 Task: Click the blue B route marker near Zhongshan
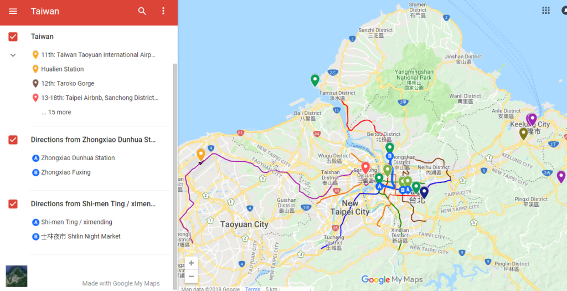coord(390,156)
